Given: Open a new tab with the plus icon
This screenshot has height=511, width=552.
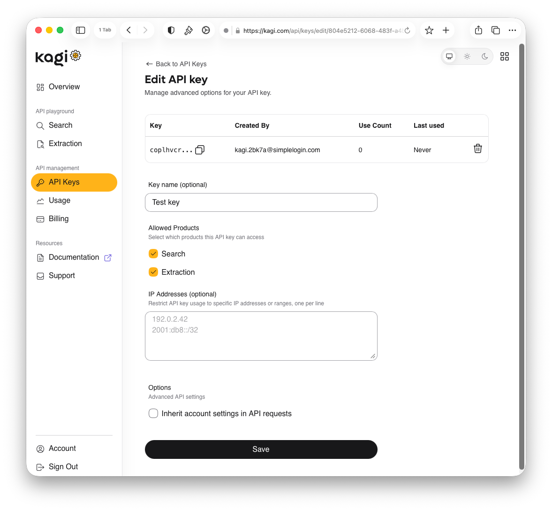Looking at the screenshot, I should tap(446, 31).
